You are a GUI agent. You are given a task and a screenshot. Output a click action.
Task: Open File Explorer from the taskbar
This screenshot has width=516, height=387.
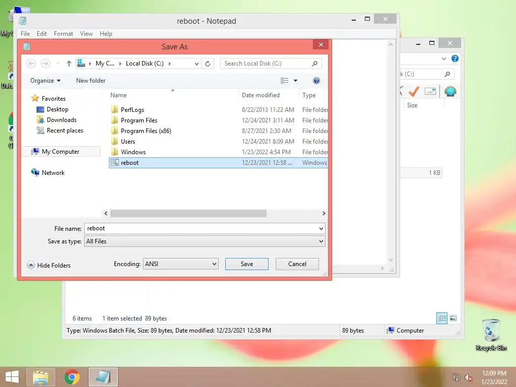pos(41,377)
